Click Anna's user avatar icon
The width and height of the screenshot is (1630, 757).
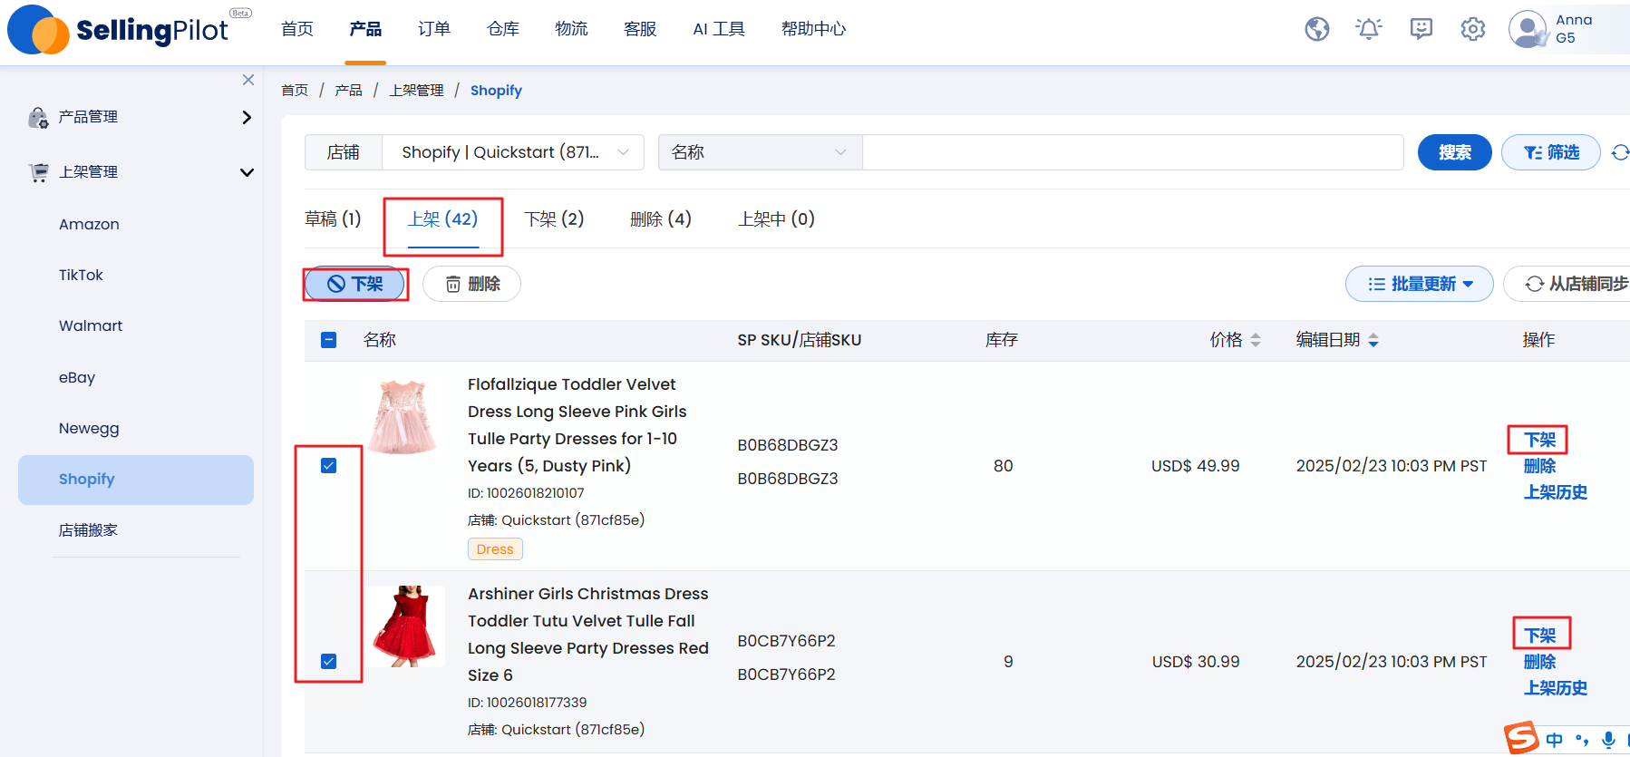tap(1528, 29)
